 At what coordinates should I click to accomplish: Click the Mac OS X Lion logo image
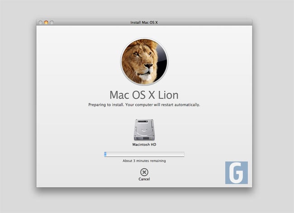pos(144,62)
